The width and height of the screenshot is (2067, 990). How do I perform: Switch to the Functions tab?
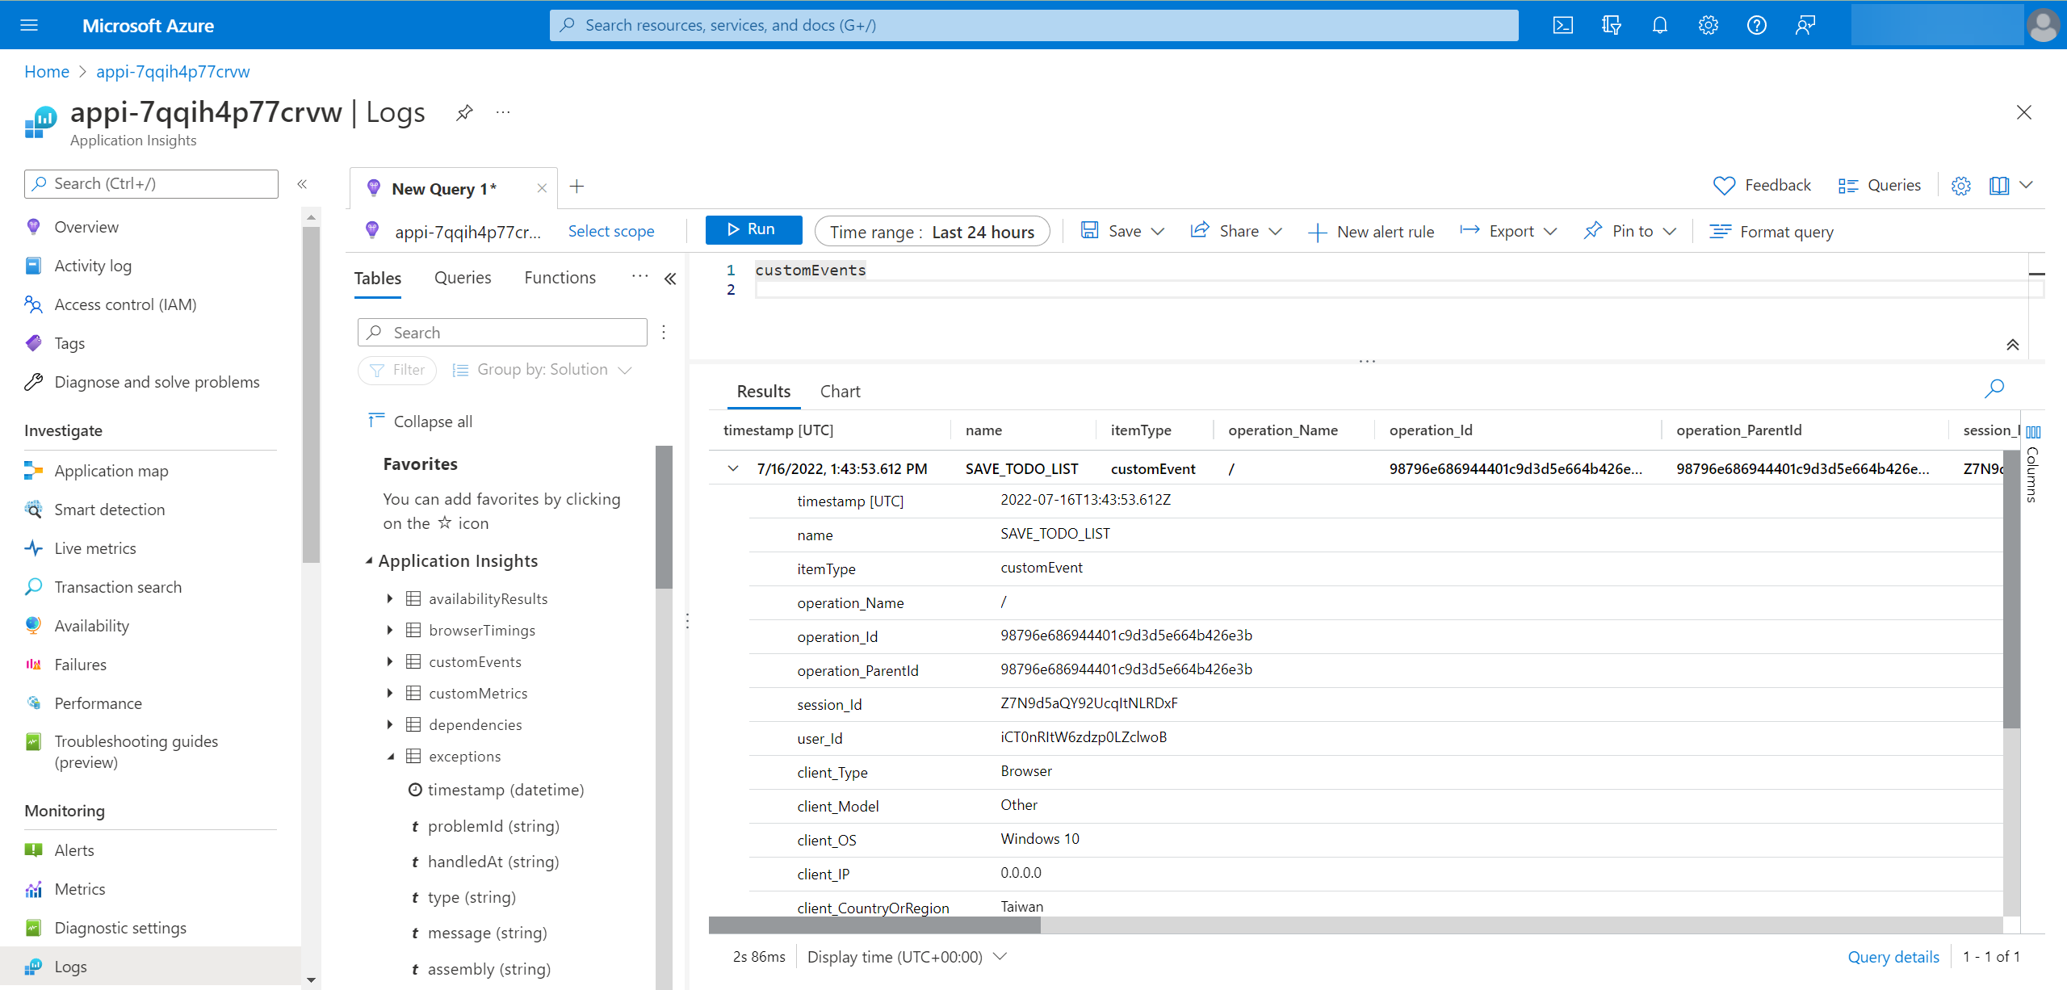(x=560, y=278)
